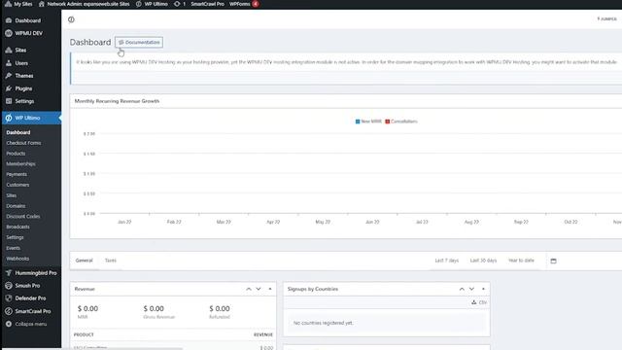The height and width of the screenshot is (350, 622).
Task: Open Customers page
Action: tap(17, 185)
